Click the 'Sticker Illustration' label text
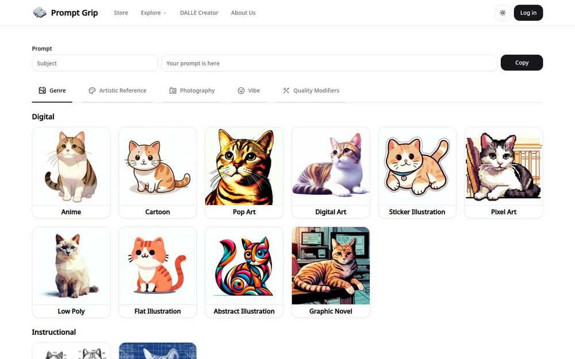This screenshot has width=575, height=359. point(417,212)
